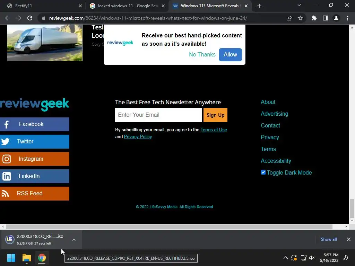This screenshot has width=355, height=266.
Task: Open the footer Privacy link
Action: [270, 137]
